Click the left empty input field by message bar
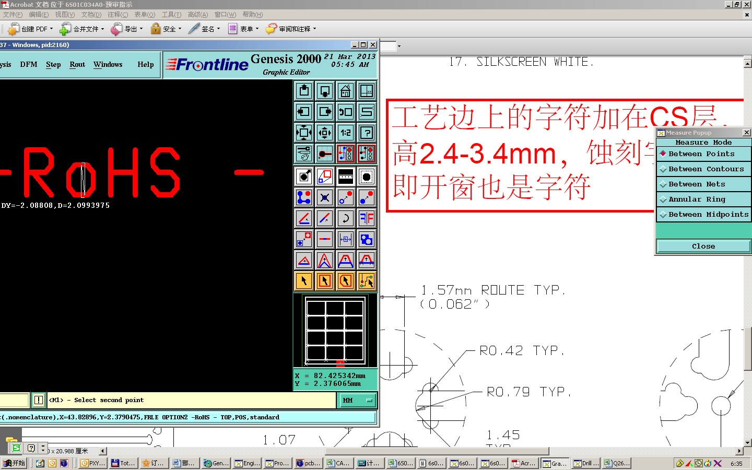The width and height of the screenshot is (752, 470). pos(14,401)
